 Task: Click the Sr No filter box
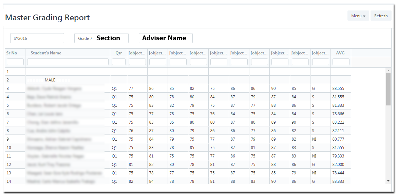15,62
